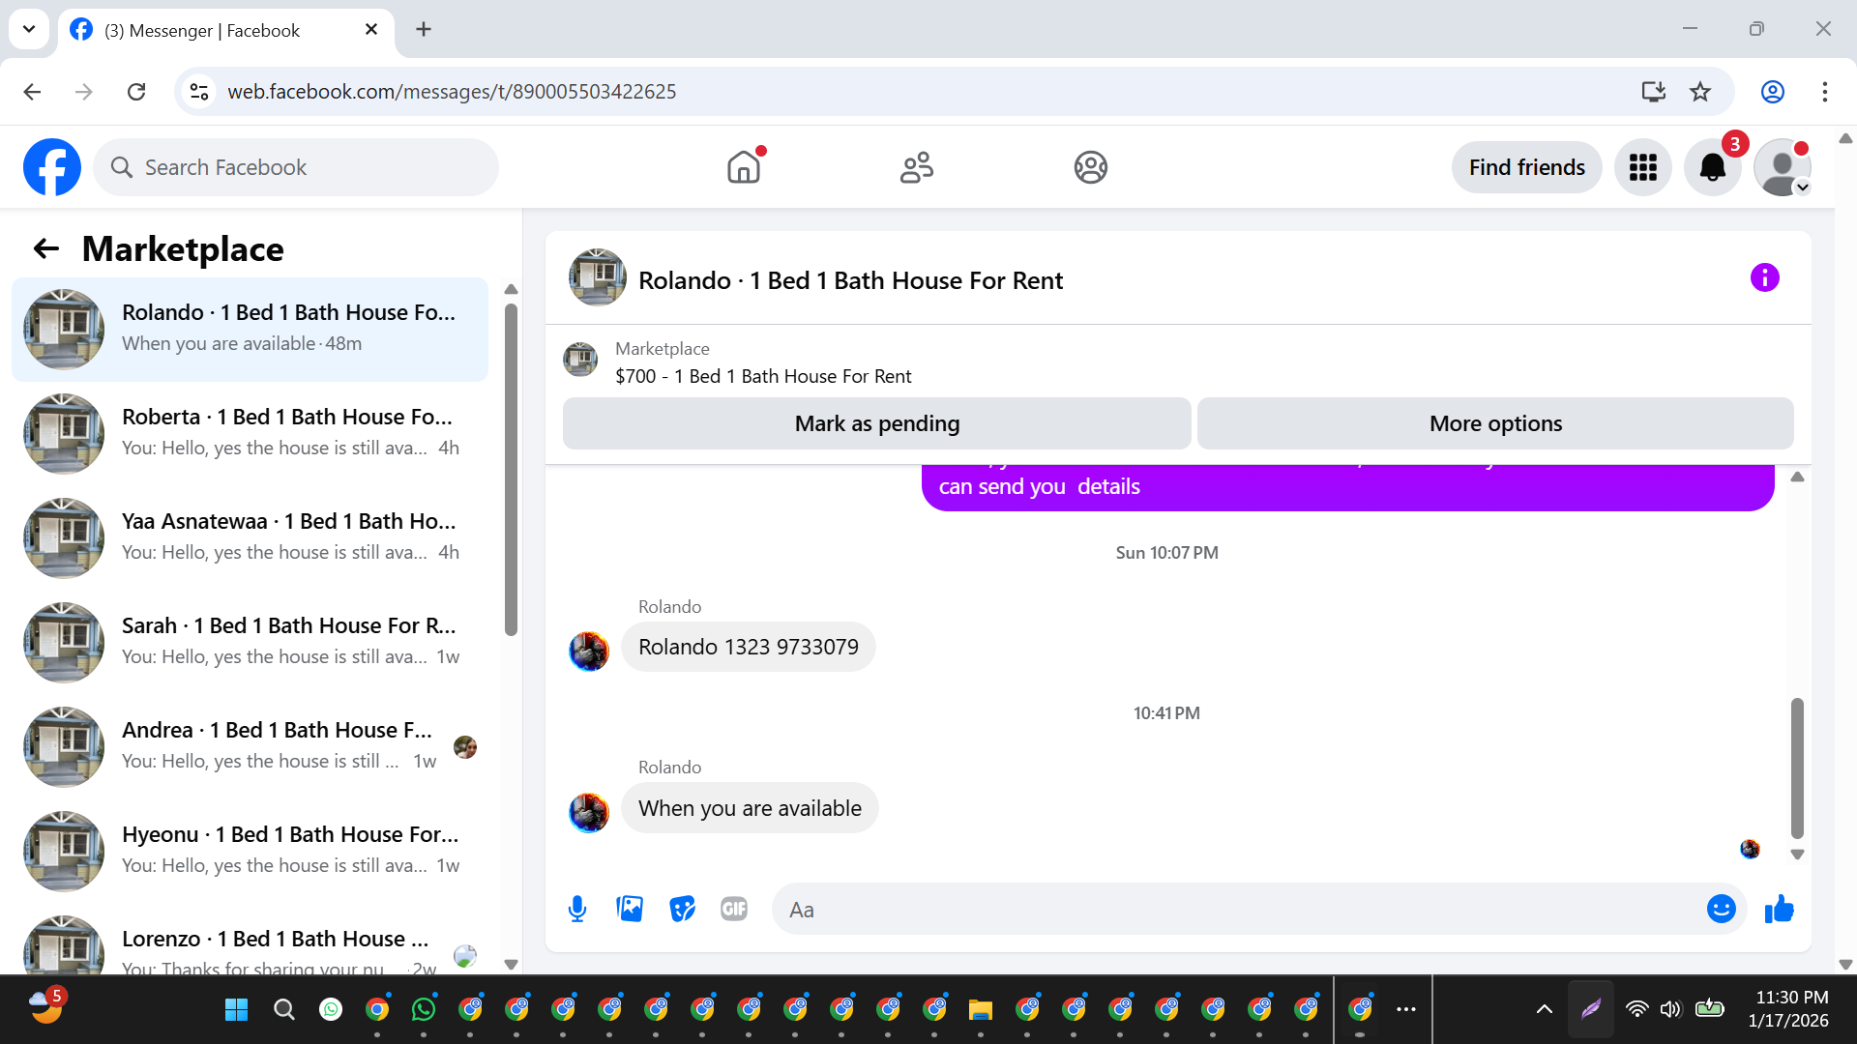1857x1044 pixels.
Task: Open the sticker picker icon
Action: [x=682, y=909]
